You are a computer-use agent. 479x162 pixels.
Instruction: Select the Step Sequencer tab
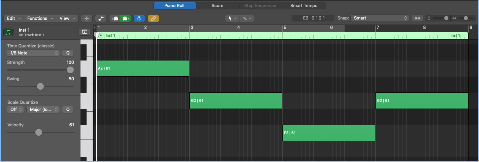(260, 6)
